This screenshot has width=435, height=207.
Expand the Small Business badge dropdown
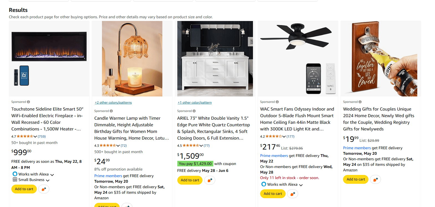(48, 180)
